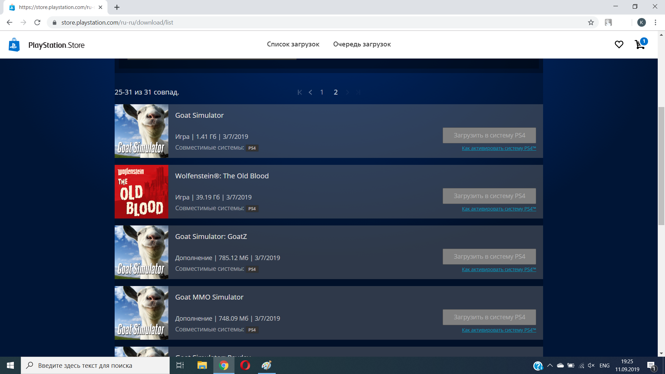
Task: View site security lock info
Action: click(54, 23)
